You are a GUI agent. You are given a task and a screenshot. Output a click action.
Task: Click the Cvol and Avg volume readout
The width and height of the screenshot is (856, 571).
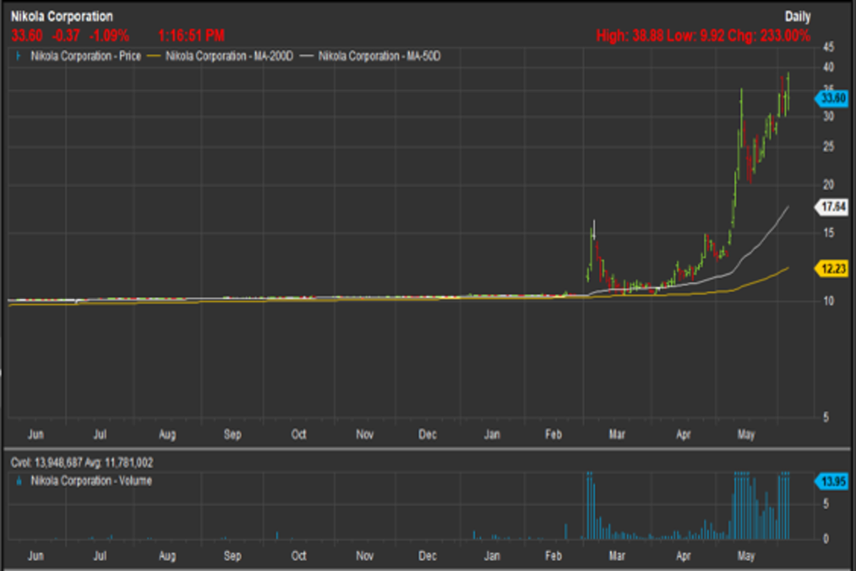coord(82,463)
